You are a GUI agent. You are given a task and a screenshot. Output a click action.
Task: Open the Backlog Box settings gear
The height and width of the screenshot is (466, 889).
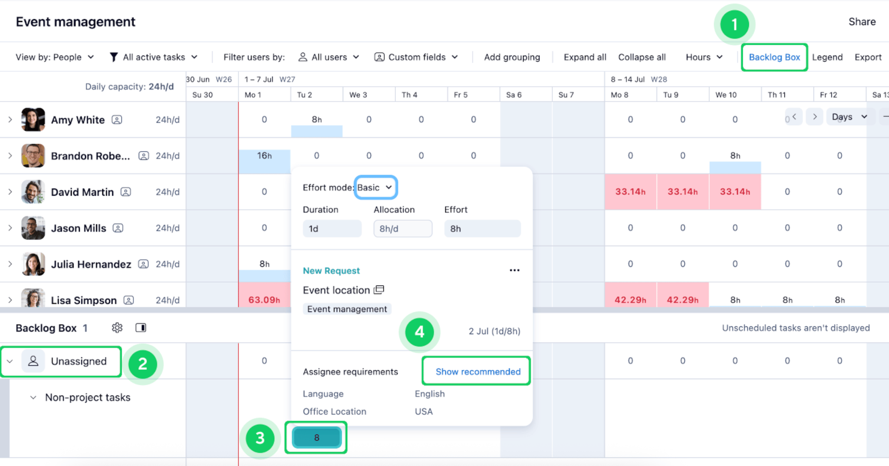(x=117, y=327)
